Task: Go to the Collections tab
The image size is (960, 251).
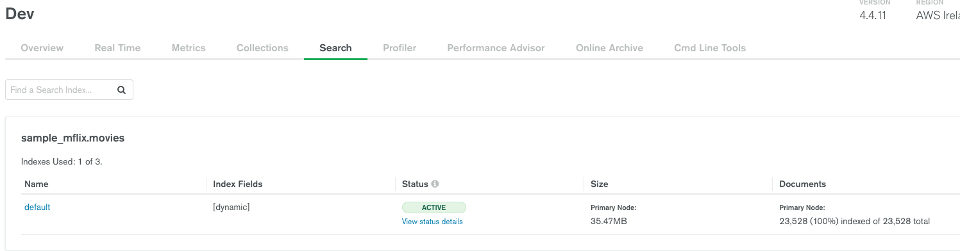Action: [262, 48]
